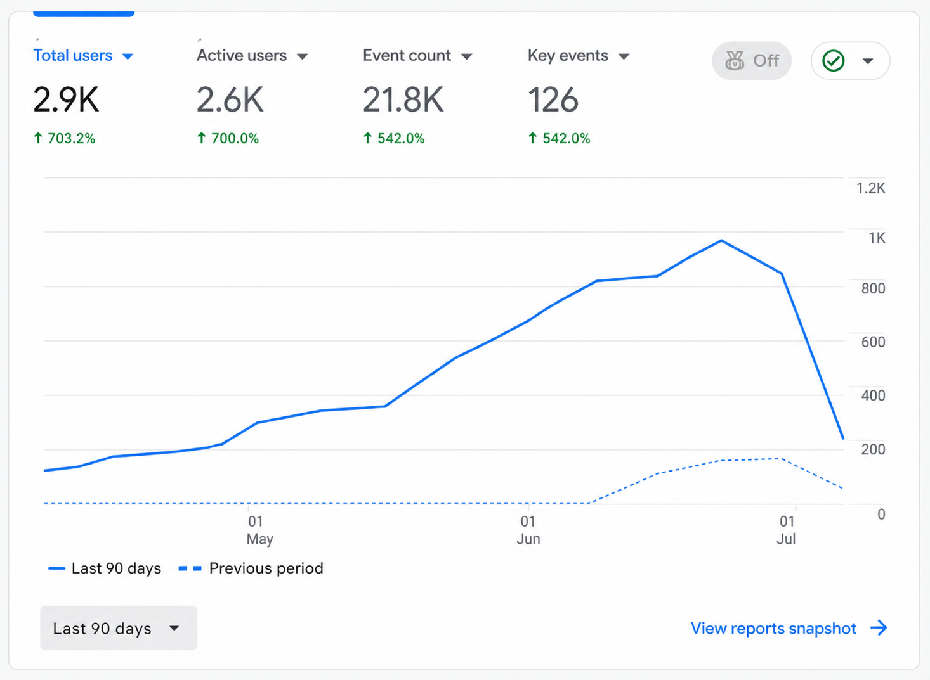The width and height of the screenshot is (930, 680).
Task: Click the 01 Jun axis label
Action: click(528, 530)
